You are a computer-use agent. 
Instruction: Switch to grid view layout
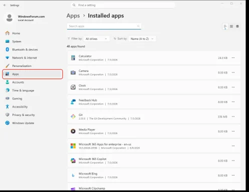(x=231, y=26)
